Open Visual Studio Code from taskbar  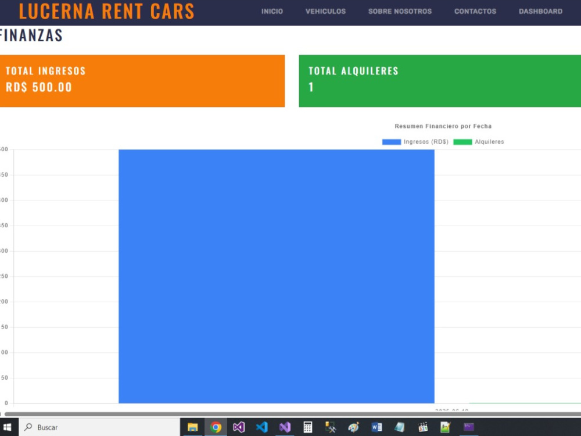pyautogui.click(x=261, y=427)
